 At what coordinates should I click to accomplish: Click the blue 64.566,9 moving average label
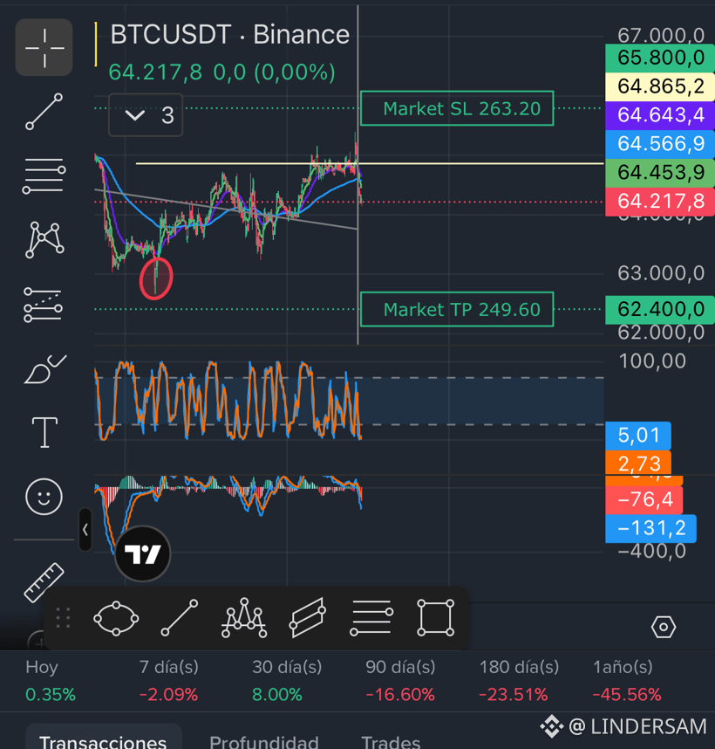tap(660, 144)
